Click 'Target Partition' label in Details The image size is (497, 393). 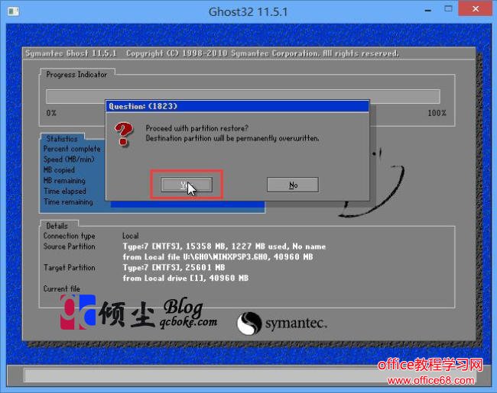click(69, 268)
